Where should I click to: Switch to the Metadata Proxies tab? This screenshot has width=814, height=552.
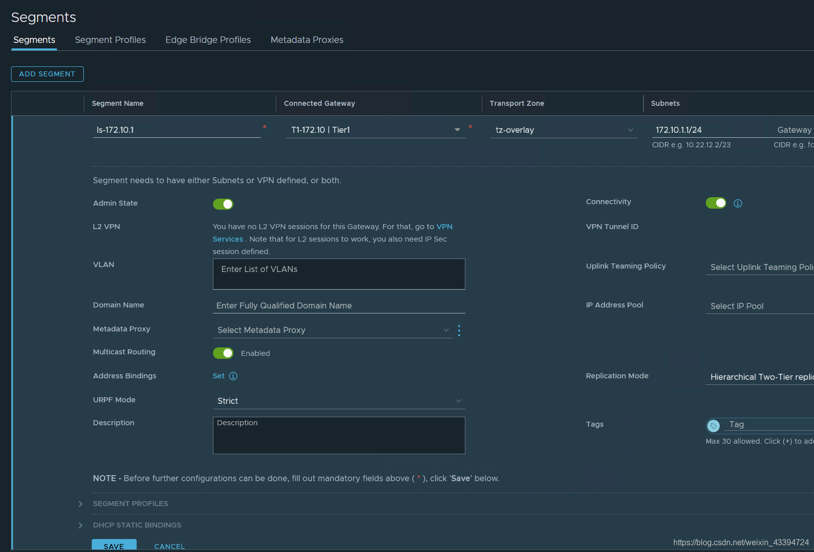coord(307,40)
